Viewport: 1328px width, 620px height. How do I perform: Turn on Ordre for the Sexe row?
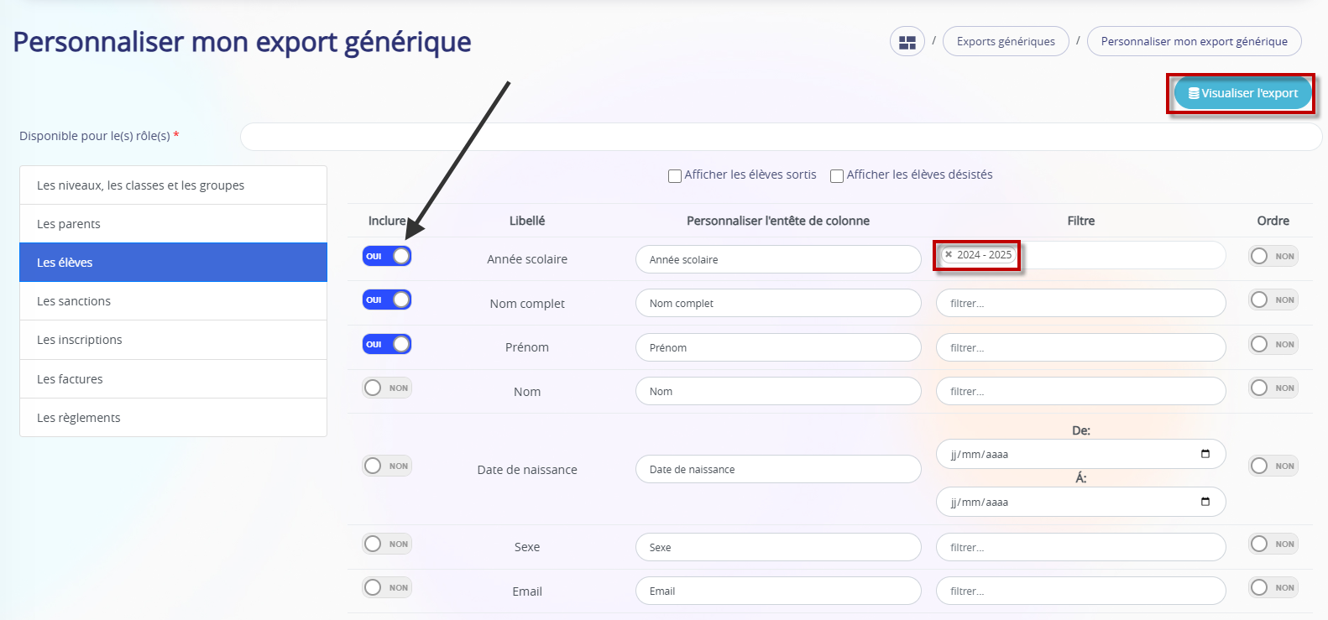pyautogui.click(x=1273, y=544)
